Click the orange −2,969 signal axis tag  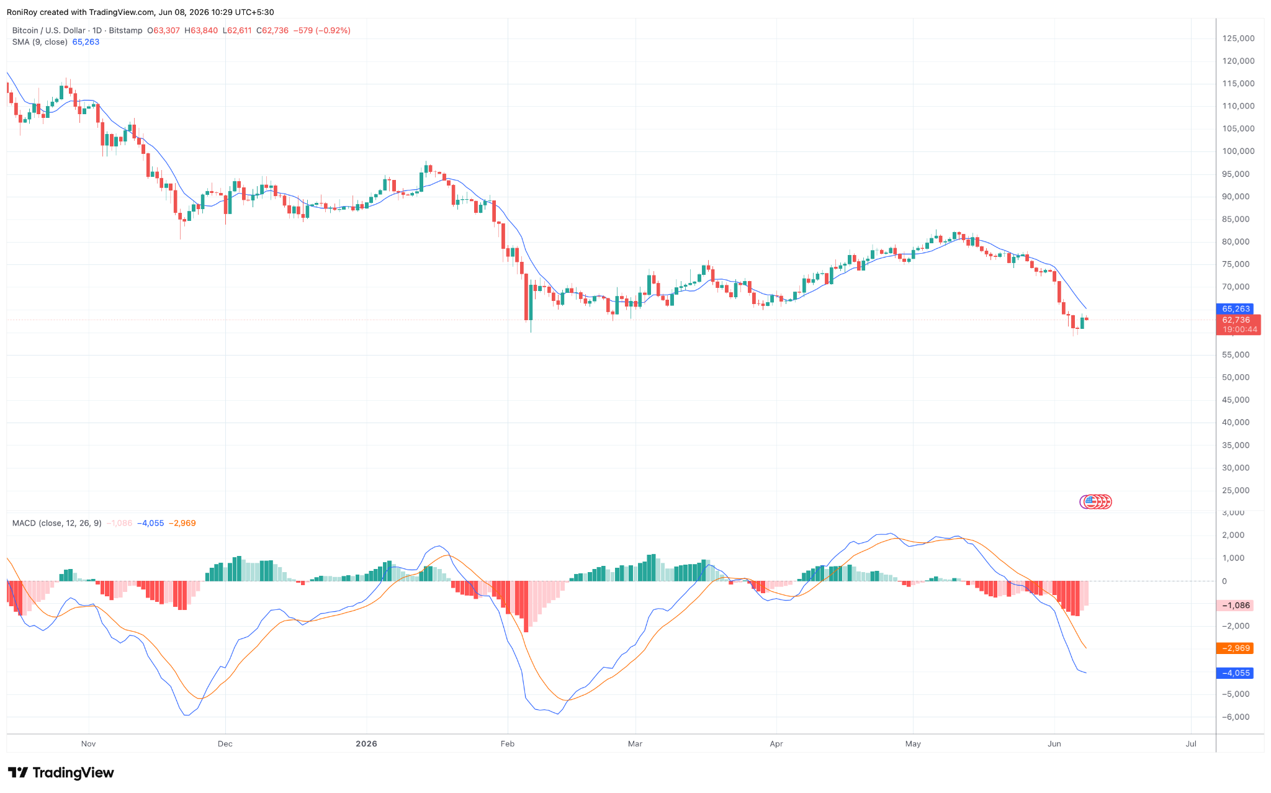(x=1235, y=648)
